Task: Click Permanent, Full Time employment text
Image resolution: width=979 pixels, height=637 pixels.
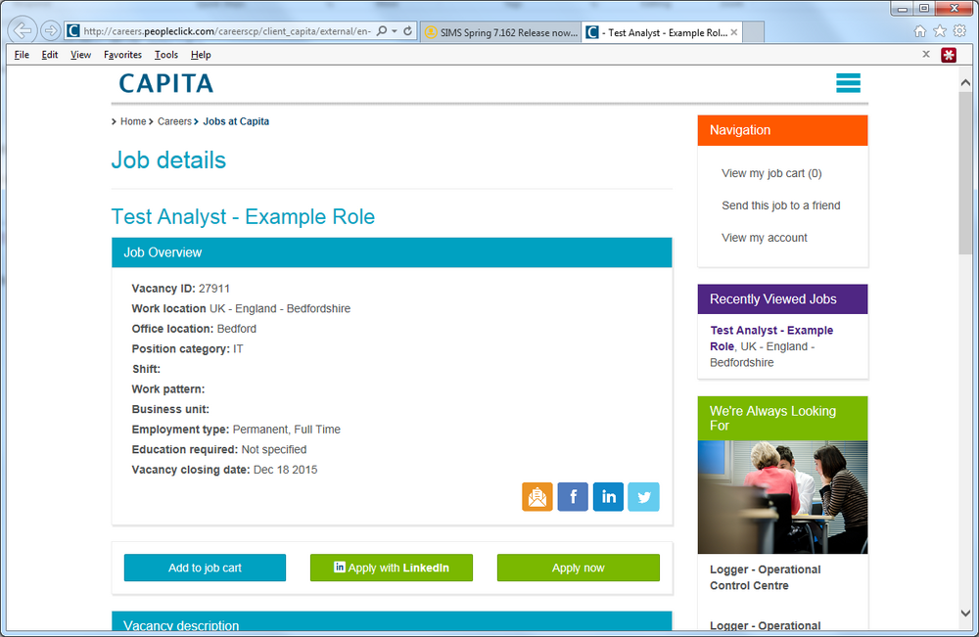Action: point(287,430)
